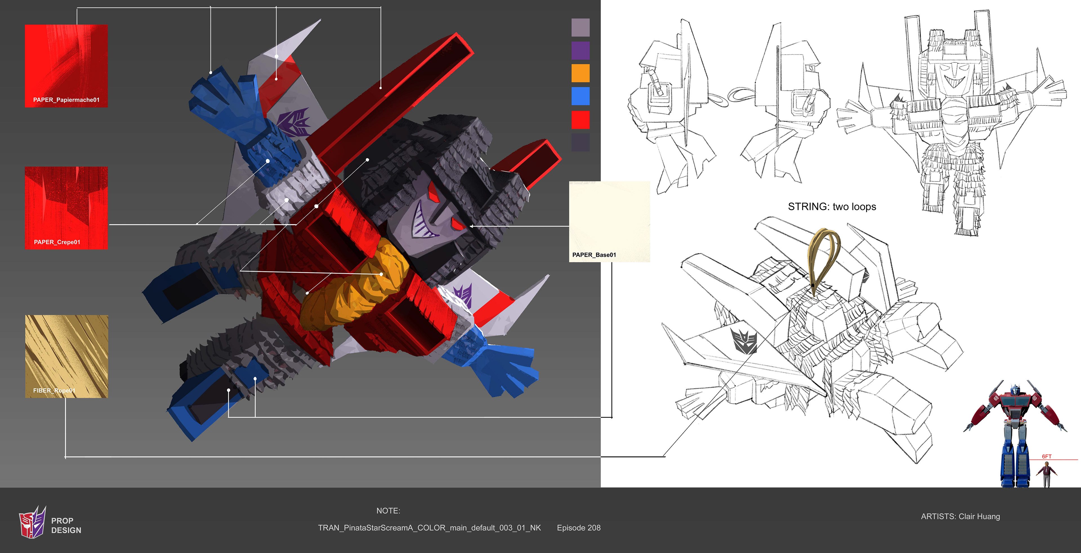
Task: Click the NOTE: label
Action: pos(388,511)
